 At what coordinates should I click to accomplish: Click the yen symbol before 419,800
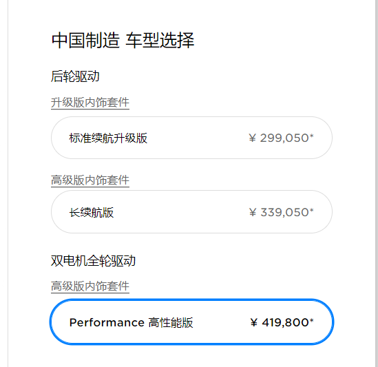[254, 322]
